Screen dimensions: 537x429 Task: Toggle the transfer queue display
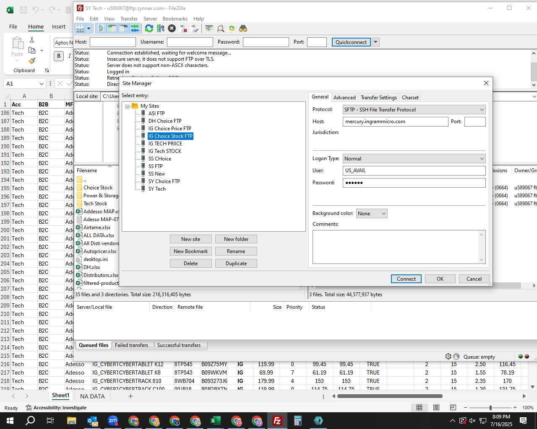tap(135, 28)
